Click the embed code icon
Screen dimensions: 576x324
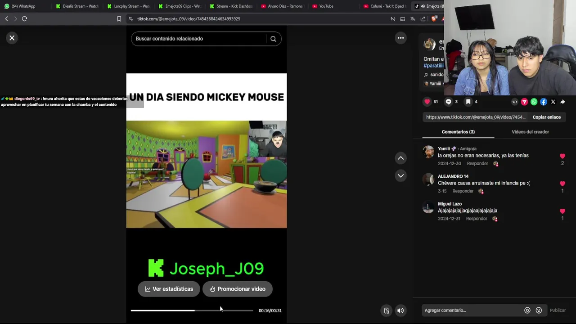click(x=515, y=102)
